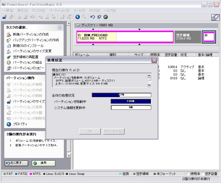Select the D: partition in disk map
This screenshot has width=221, height=183.
pyautogui.click(x=209, y=37)
